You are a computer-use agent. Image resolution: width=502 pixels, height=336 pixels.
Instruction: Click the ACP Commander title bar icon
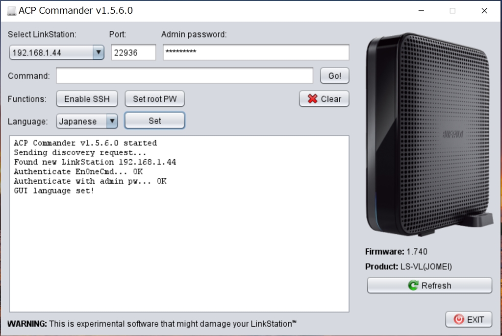point(12,11)
